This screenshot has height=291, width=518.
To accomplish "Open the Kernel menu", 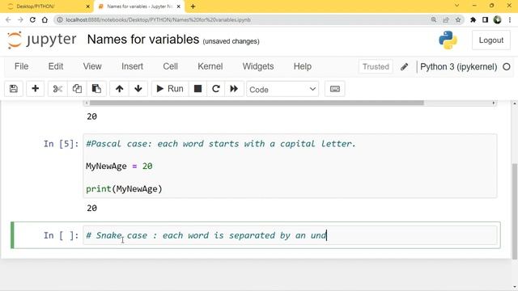I will (x=210, y=66).
